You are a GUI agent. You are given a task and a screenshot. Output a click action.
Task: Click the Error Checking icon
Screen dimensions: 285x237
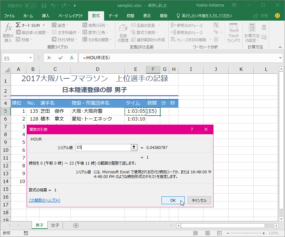[216, 32]
